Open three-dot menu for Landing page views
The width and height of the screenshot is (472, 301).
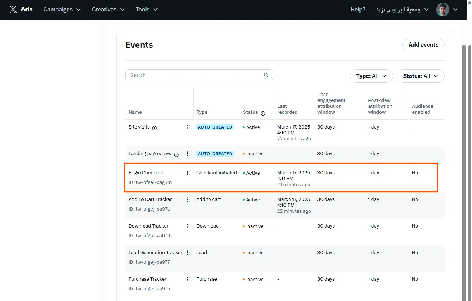pyautogui.click(x=187, y=154)
